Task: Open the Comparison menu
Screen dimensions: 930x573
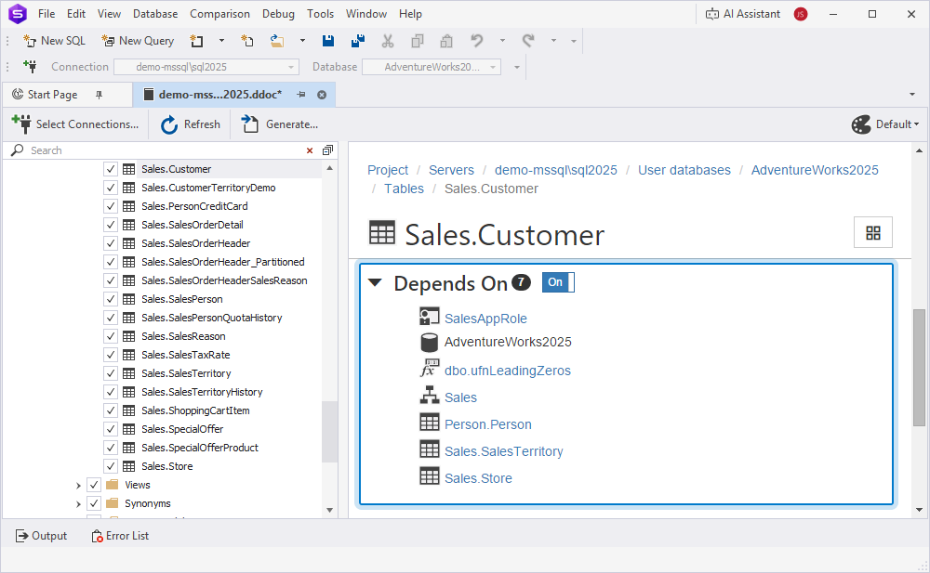Action: (219, 14)
